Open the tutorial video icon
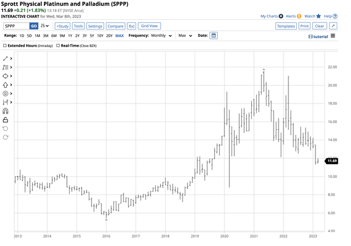 (310, 37)
